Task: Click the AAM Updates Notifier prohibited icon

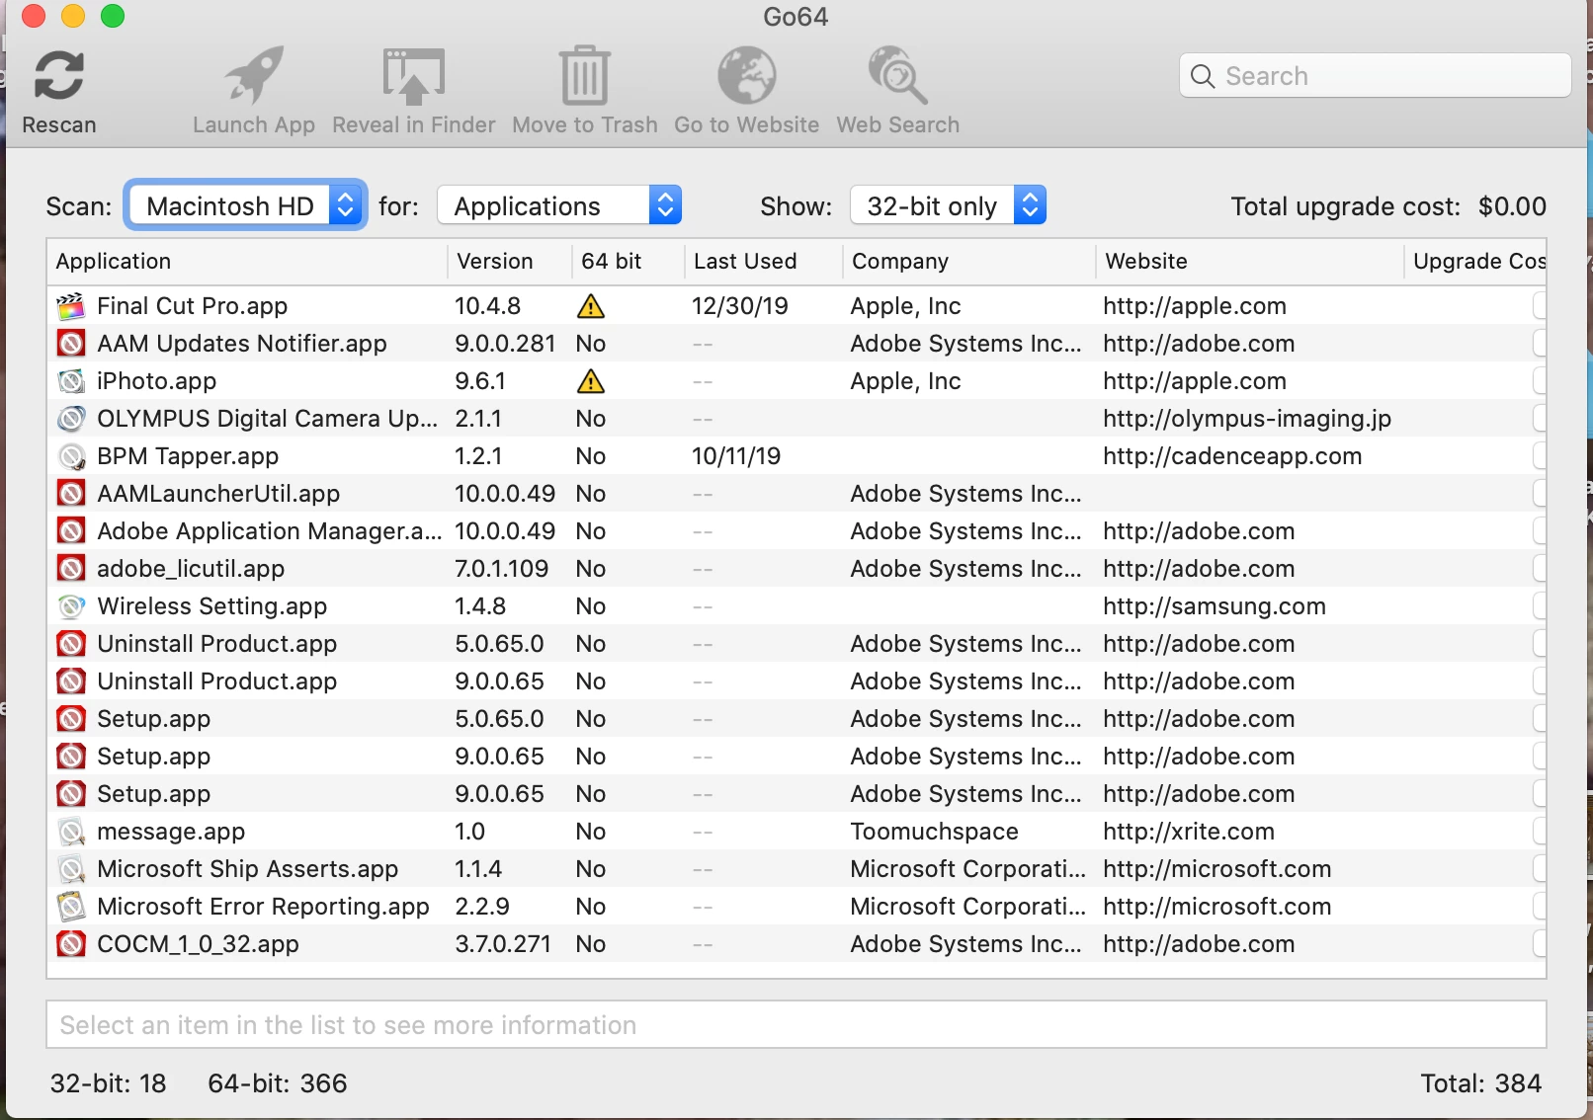Action: [71, 344]
